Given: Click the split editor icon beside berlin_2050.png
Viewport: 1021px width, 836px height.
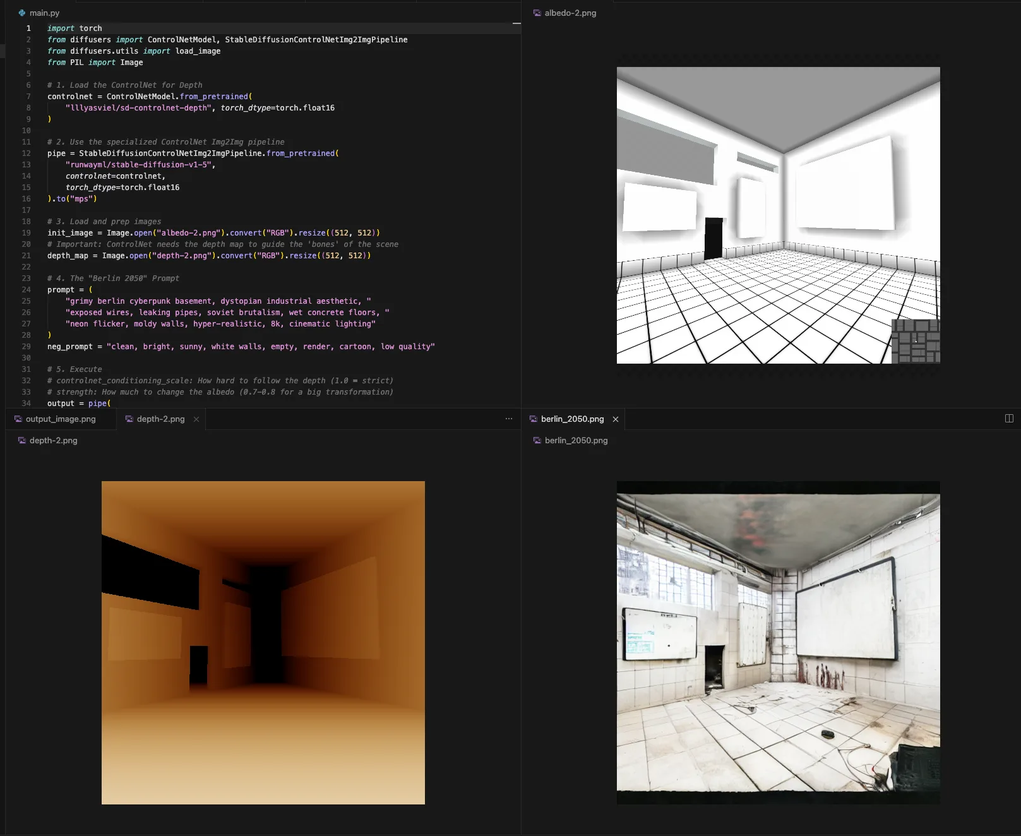Looking at the screenshot, I should [1009, 419].
